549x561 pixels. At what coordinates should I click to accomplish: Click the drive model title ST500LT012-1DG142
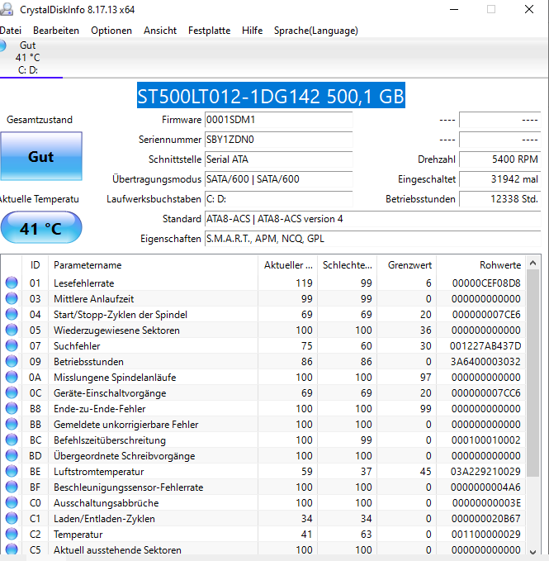click(x=271, y=96)
